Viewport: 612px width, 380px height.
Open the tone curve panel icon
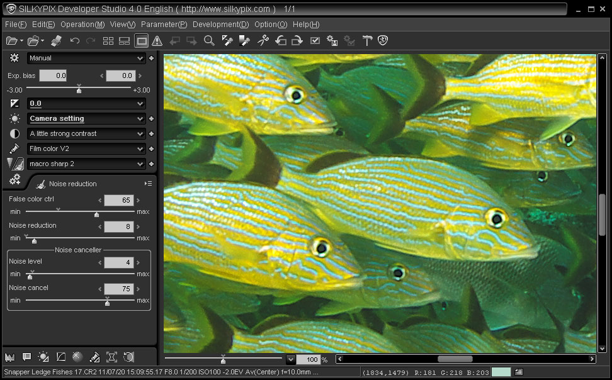(61, 357)
